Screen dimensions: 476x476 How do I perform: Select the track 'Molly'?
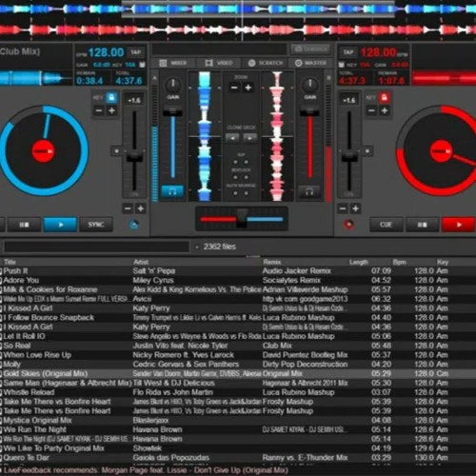click(x=238, y=364)
